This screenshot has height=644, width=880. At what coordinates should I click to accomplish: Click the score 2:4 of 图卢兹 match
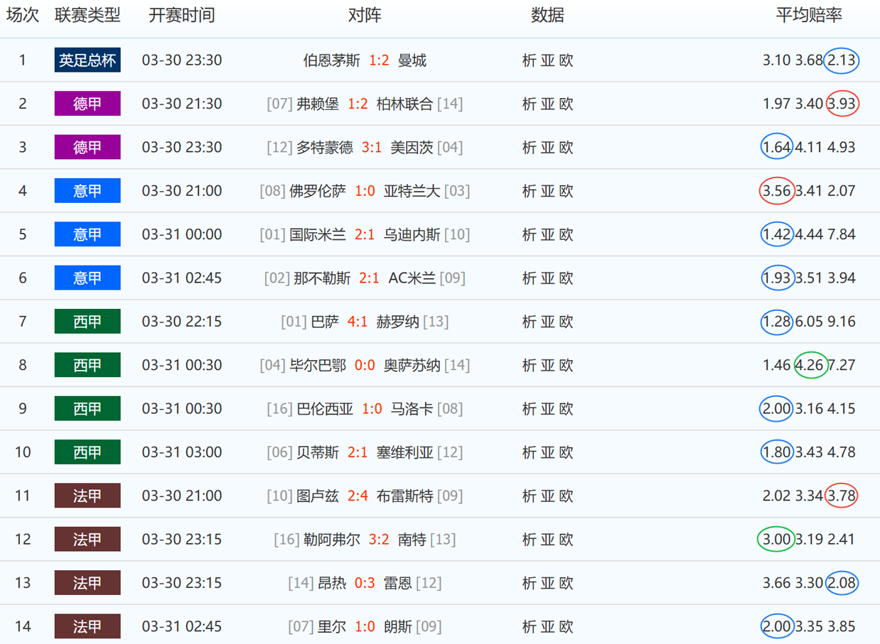tap(358, 496)
